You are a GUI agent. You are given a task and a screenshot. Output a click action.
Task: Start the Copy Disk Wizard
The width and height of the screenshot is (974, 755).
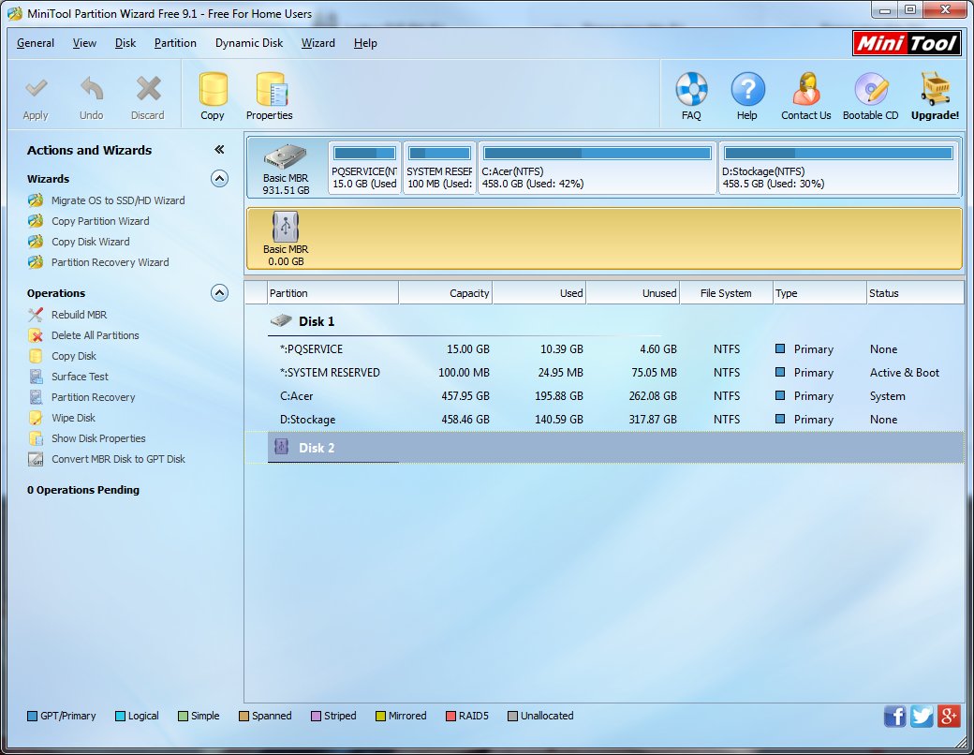pyautogui.click(x=79, y=241)
